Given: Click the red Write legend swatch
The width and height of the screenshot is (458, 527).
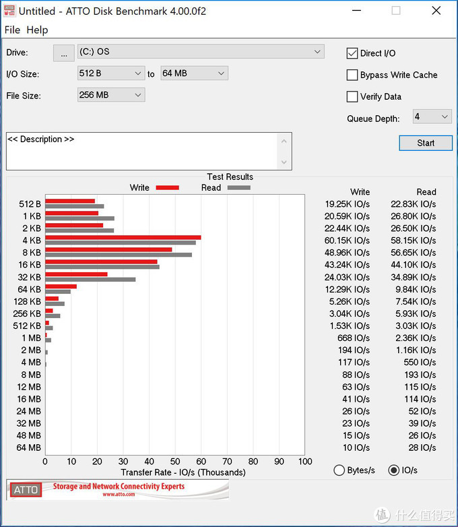Looking at the screenshot, I should 167,187.
